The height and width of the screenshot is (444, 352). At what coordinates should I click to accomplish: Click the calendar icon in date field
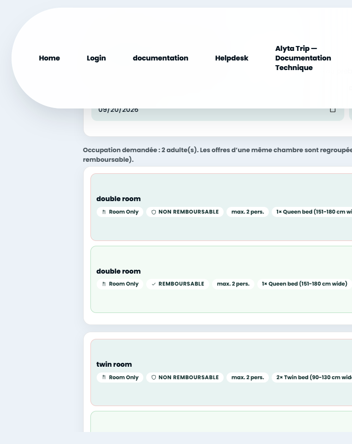tap(333, 109)
